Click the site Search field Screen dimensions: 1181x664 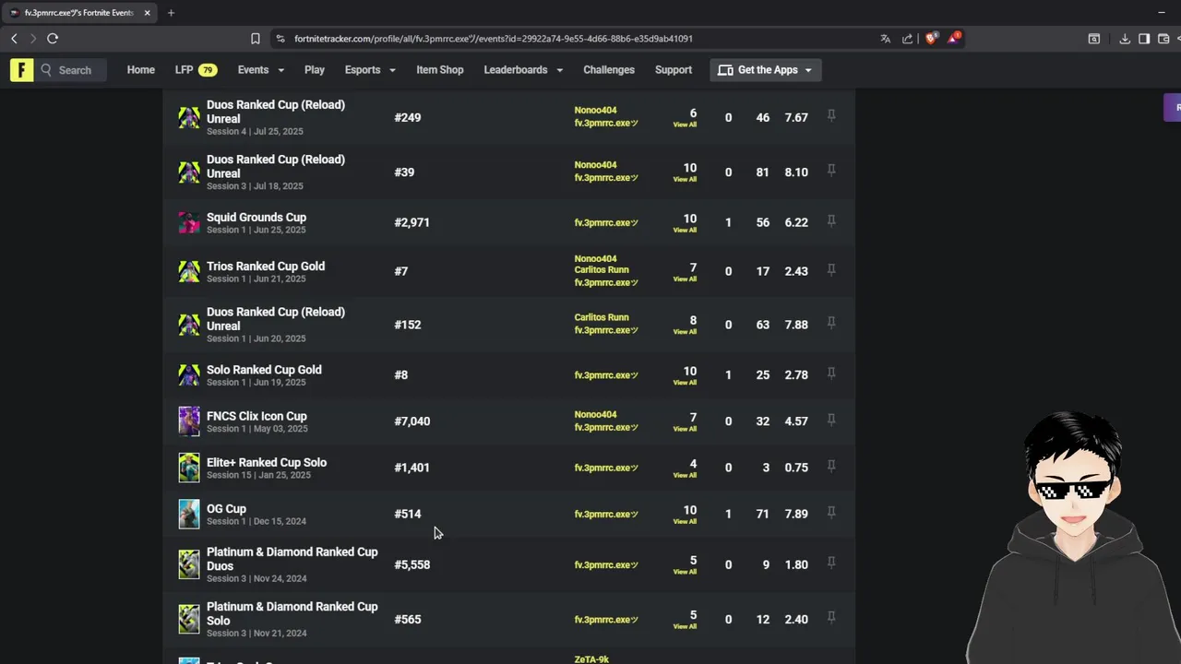(75, 70)
